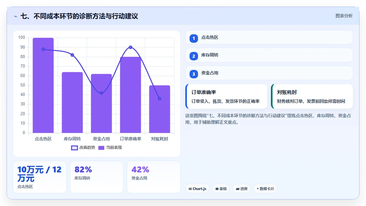
Task: Click the 资金占用 x-axis label
Action: 101,139
